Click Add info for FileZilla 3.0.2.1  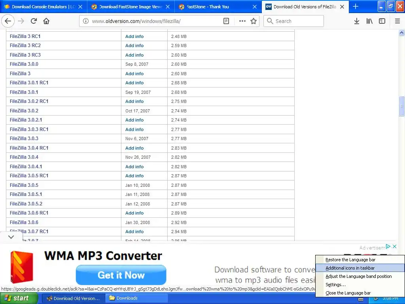pos(134,120)
